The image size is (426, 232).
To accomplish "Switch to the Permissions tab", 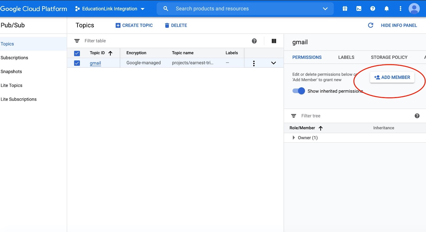I will coord(307,57).
